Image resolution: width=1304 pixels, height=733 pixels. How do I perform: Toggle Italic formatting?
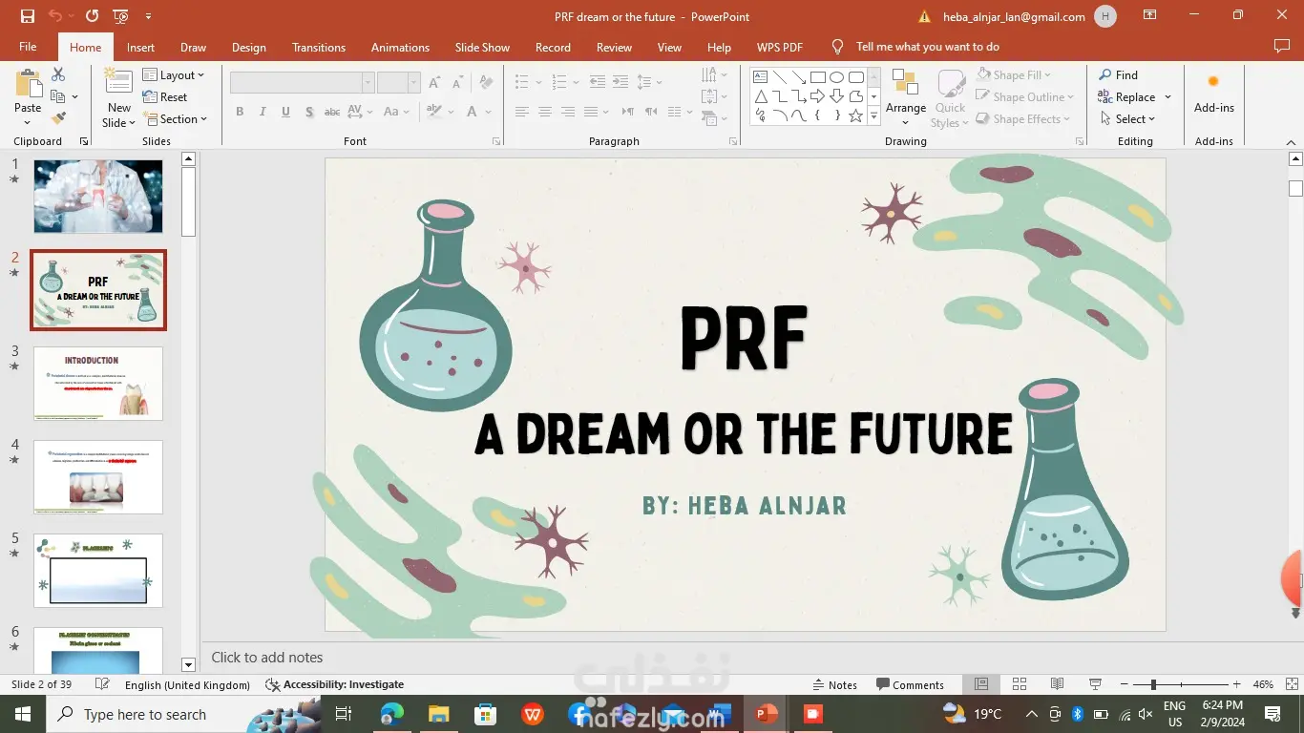point(263,112)
